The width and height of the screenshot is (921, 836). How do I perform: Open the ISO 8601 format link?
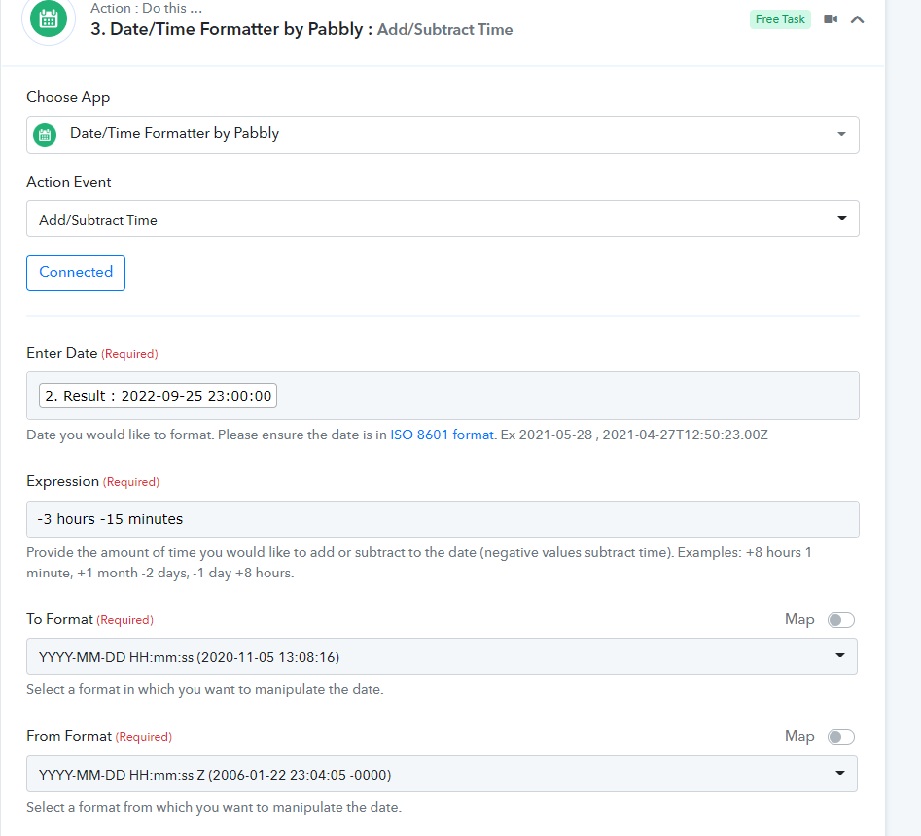[x=442, y=435]
